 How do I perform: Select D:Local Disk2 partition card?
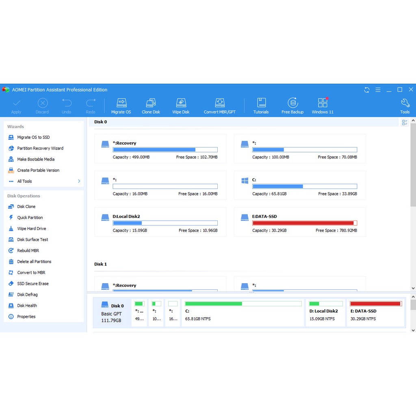point(160,222)
